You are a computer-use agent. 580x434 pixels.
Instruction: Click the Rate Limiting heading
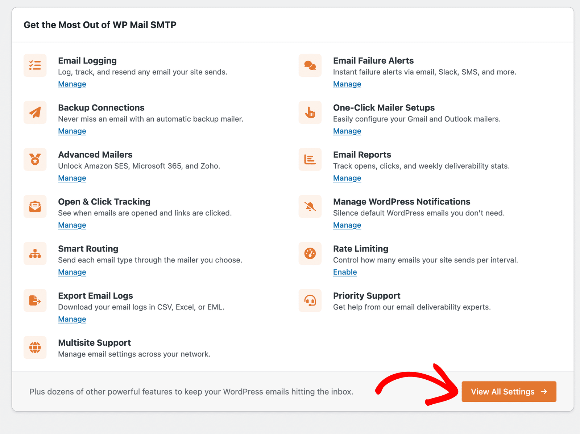coord(361,249)
